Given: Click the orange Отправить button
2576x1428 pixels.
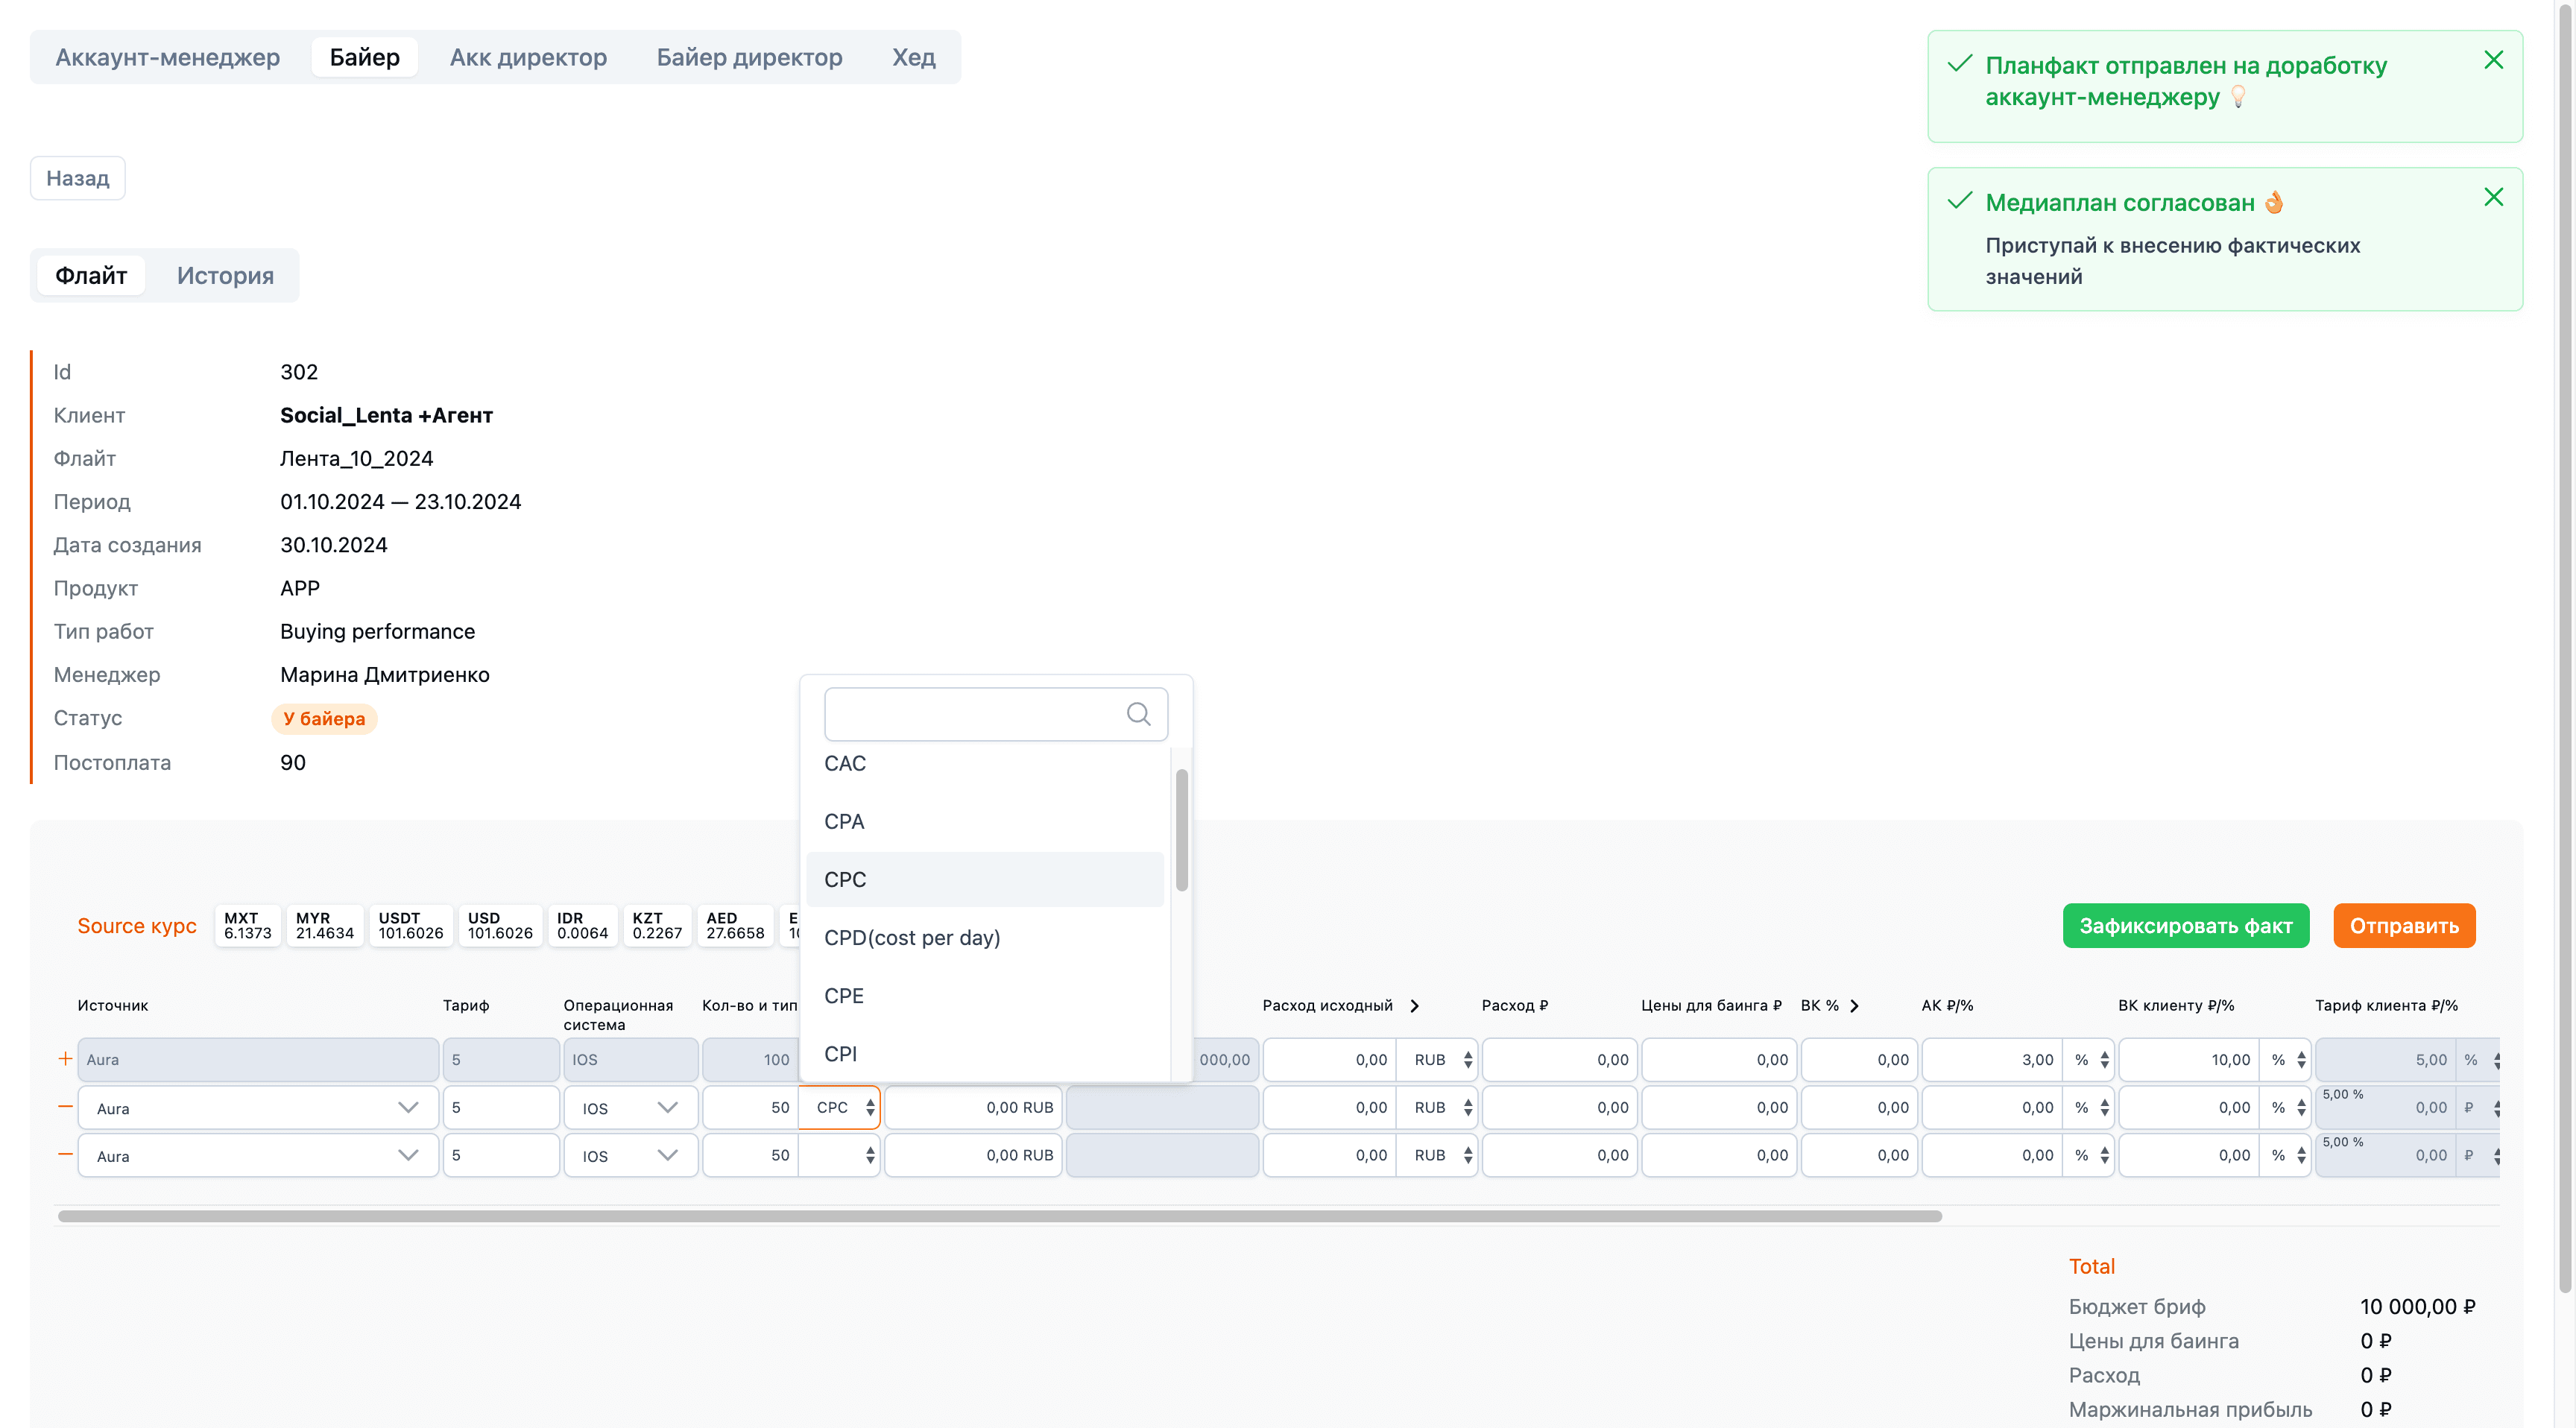Looking at the screenshot, I should pos(2404,925).
